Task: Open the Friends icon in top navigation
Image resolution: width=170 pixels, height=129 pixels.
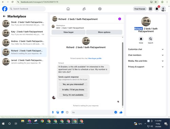Action: (84, 9)
